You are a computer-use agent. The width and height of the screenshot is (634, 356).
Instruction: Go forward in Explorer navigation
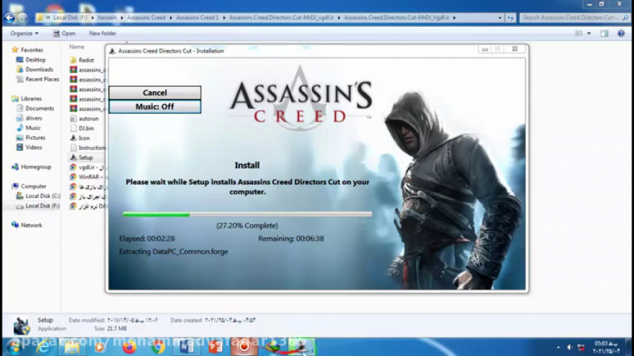click(23, 18)
